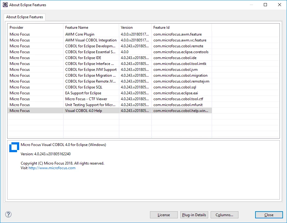Select EA Support for Eclipse row

(110, 93)
